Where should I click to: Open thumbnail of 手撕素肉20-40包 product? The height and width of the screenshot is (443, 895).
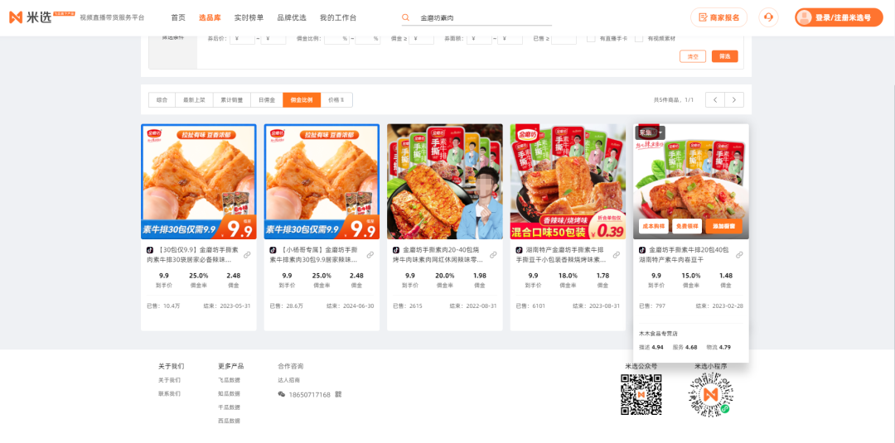[x=445, y=182]
